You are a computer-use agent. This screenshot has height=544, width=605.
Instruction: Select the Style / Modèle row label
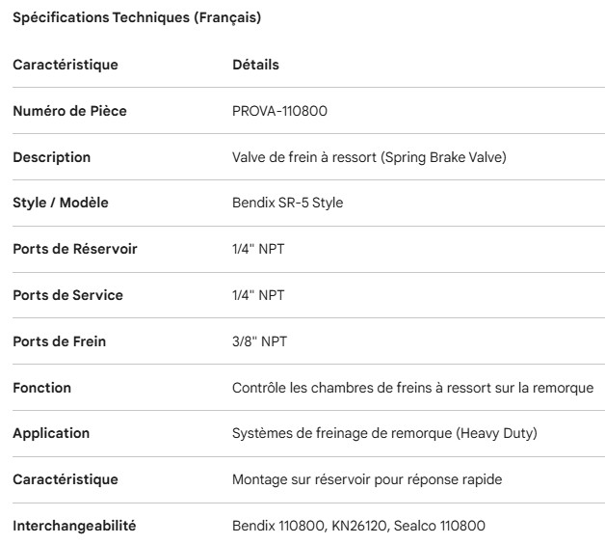tap(60, 204)
